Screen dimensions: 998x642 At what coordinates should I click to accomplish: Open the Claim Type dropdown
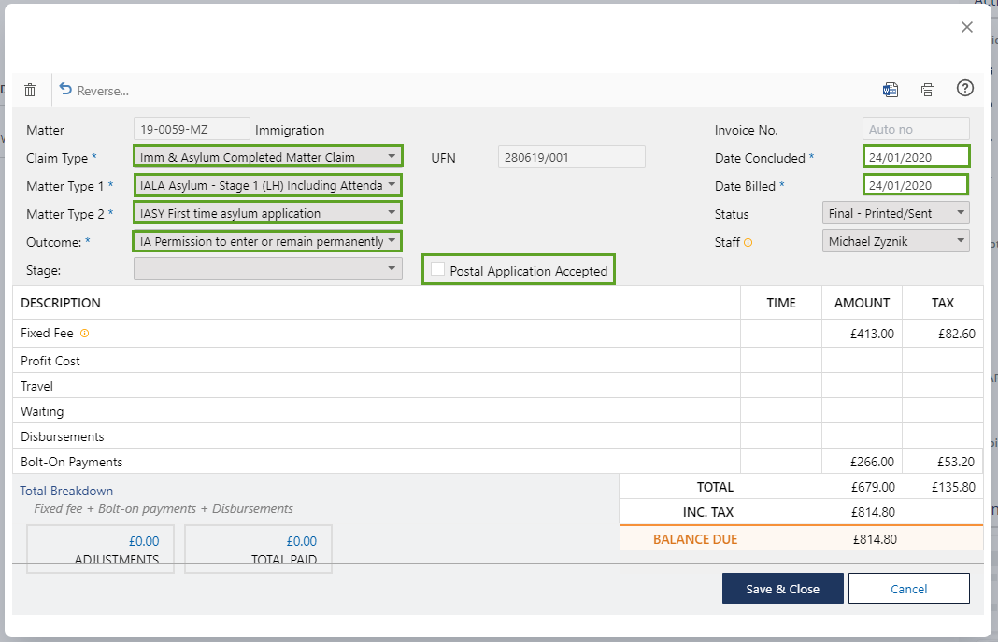268,157
